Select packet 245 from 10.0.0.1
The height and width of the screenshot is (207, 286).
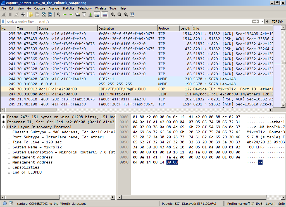pyautogui.click(x=137, y=84)
